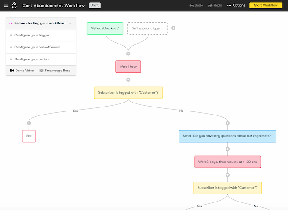The image size is (288, 210).
Task: Click the Draft status badge
Action: point(94,5)
